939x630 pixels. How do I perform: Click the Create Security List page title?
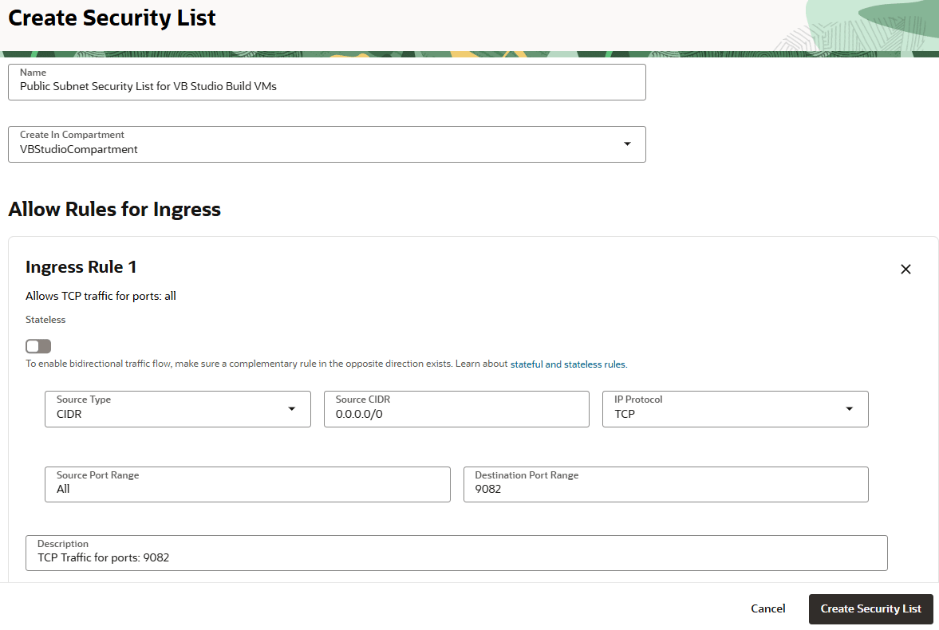tap(112, 18)
